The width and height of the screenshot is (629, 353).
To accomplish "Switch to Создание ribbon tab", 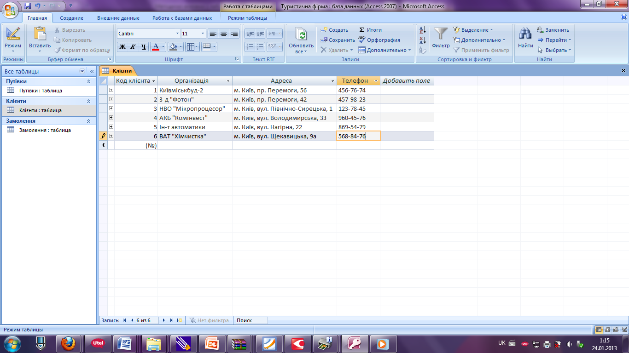I will [x=71, y=18].
